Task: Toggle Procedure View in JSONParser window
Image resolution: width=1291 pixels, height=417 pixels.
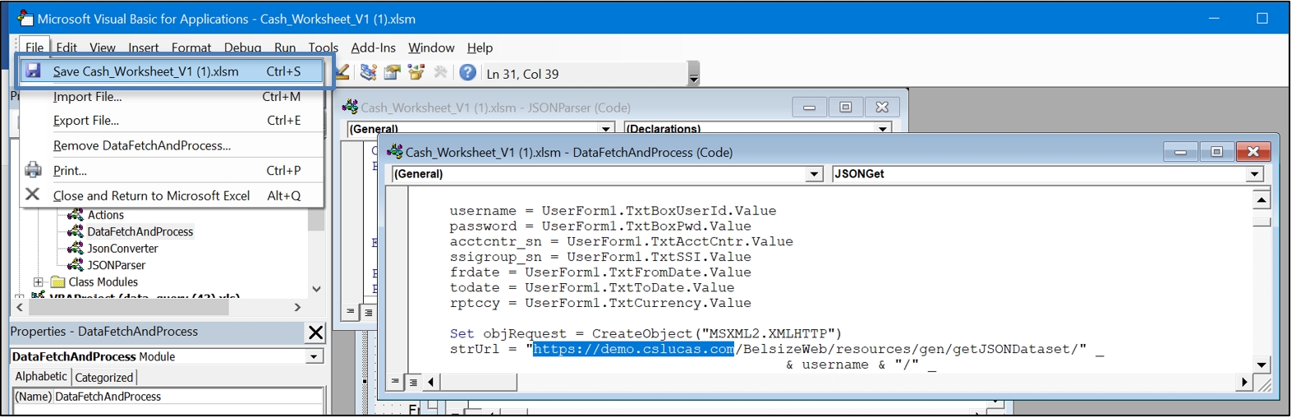Action: click(x=351, y=312)
